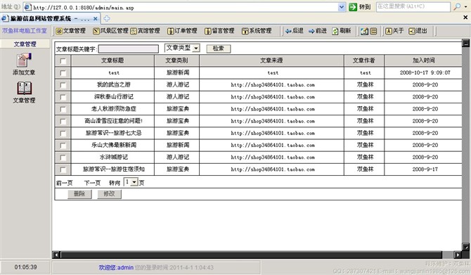Check the box for 水浒城游记
Viewport: 471px width, 275px height.
coord(63,158)
